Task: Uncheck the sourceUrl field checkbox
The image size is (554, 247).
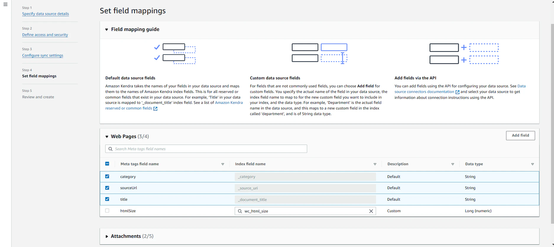Action: pyautogui.click(x=107, y=188)
